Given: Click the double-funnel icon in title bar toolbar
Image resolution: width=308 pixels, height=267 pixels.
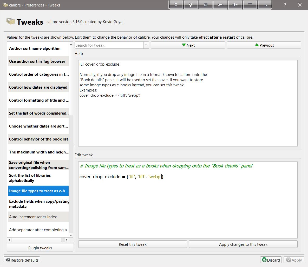Looking at the screenshot, I should (176, 5).
